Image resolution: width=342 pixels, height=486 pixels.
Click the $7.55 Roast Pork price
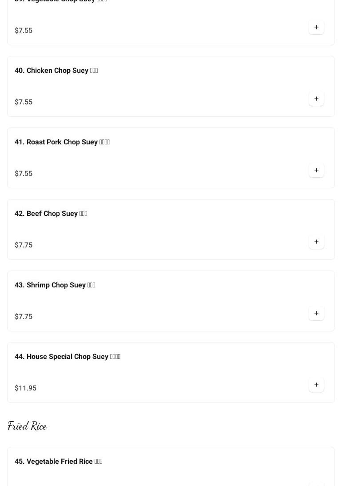coord(24,174)
